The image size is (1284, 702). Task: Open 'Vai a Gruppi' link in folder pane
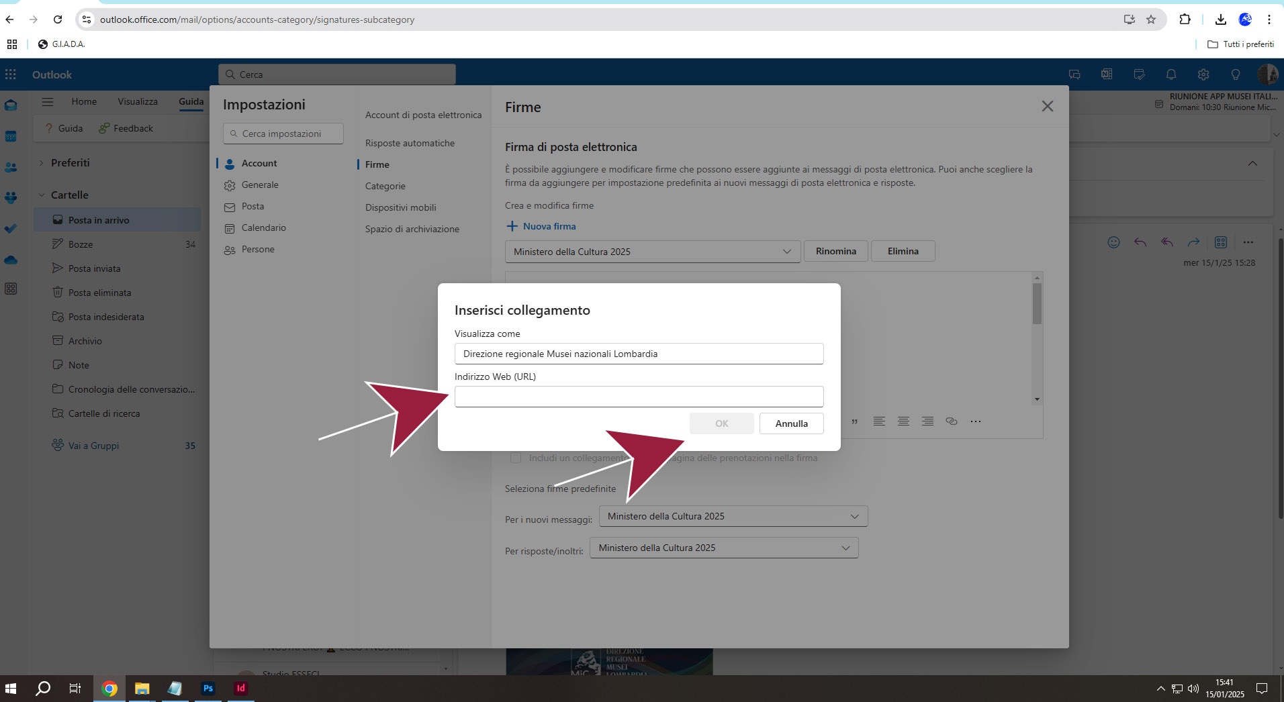(93, 446)
